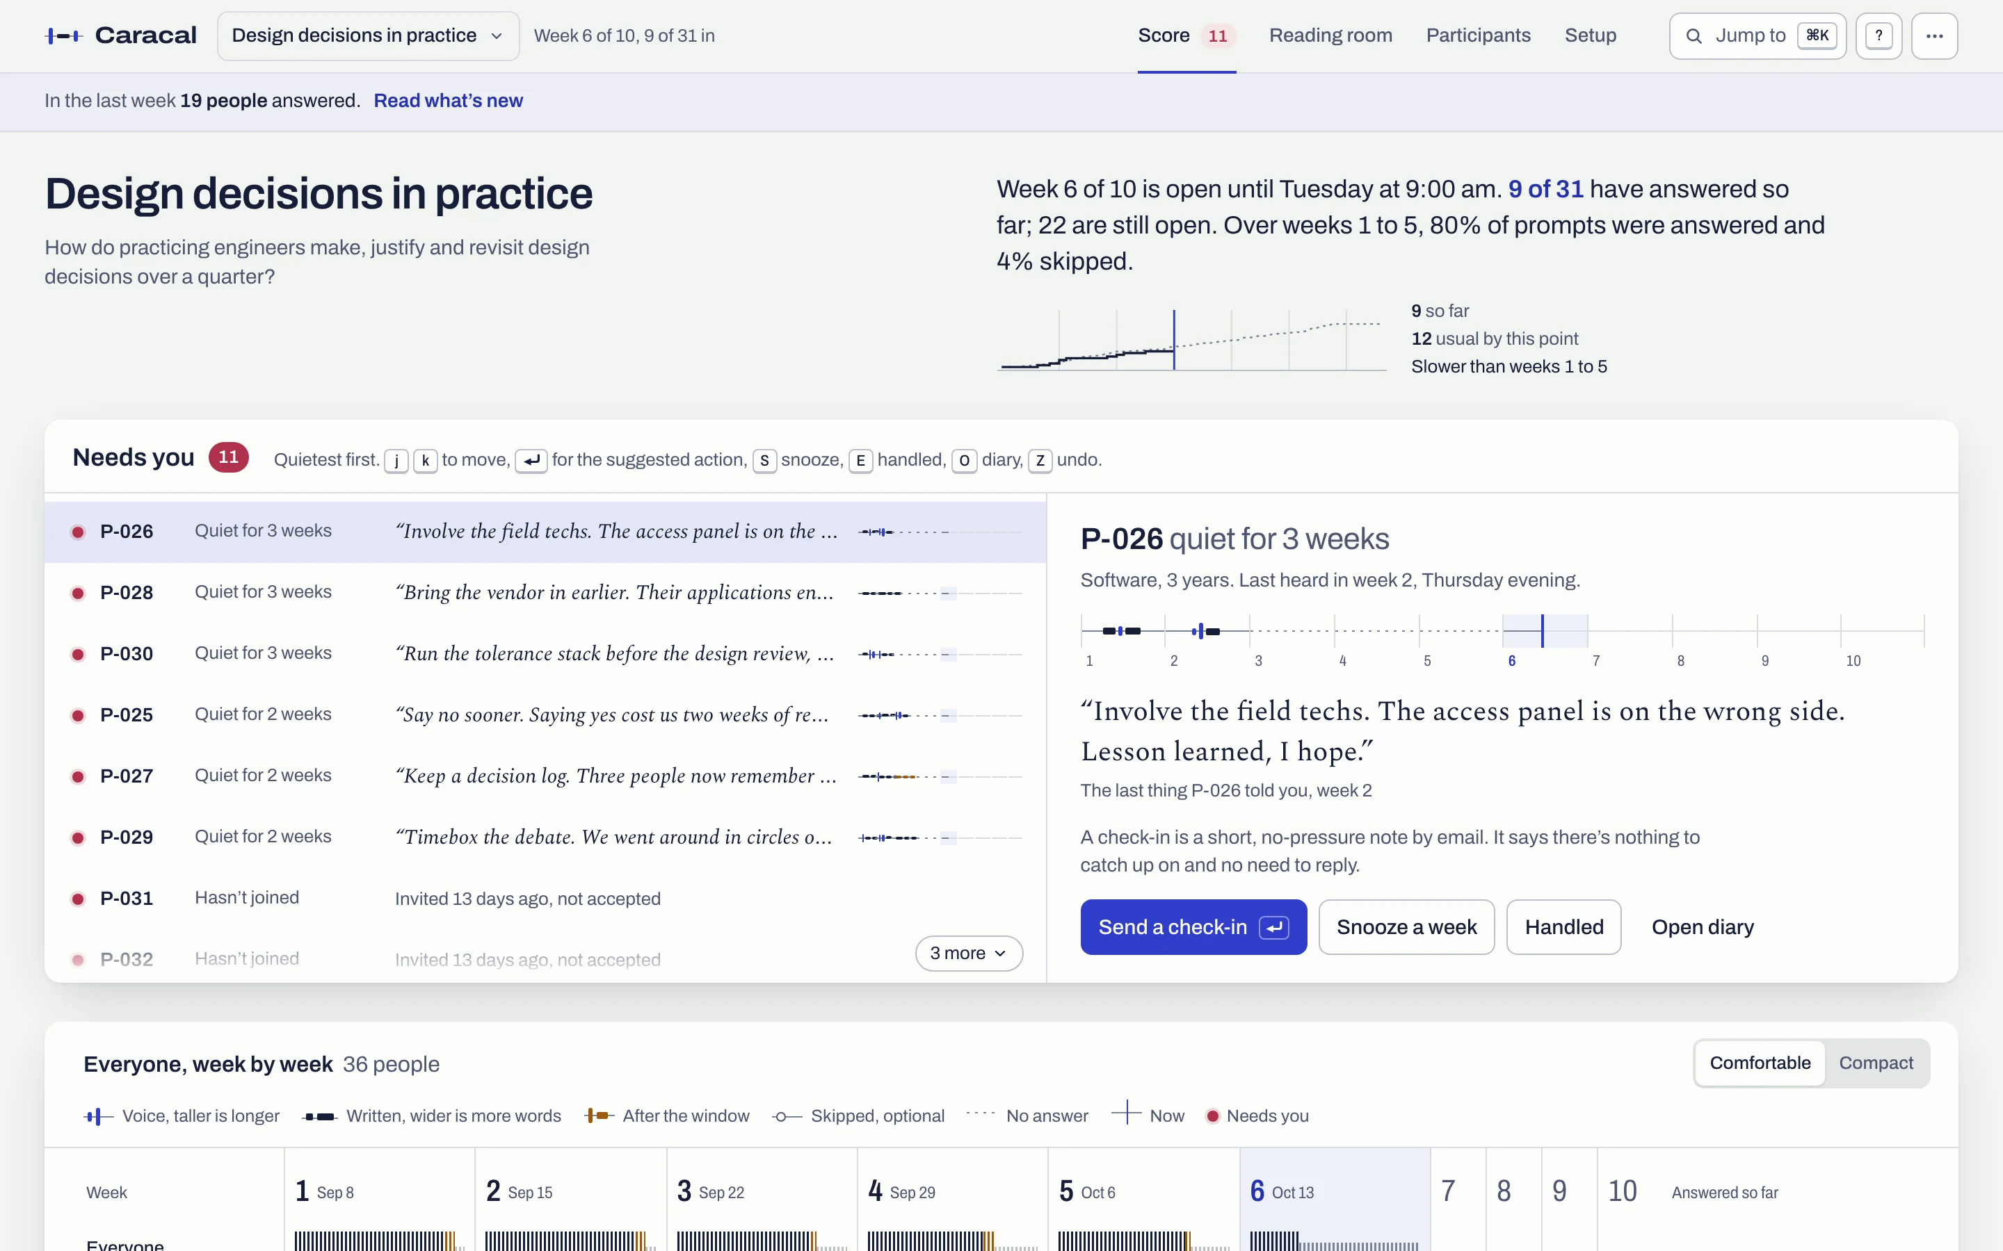Click Read what's new link

[x=448, y=101]
